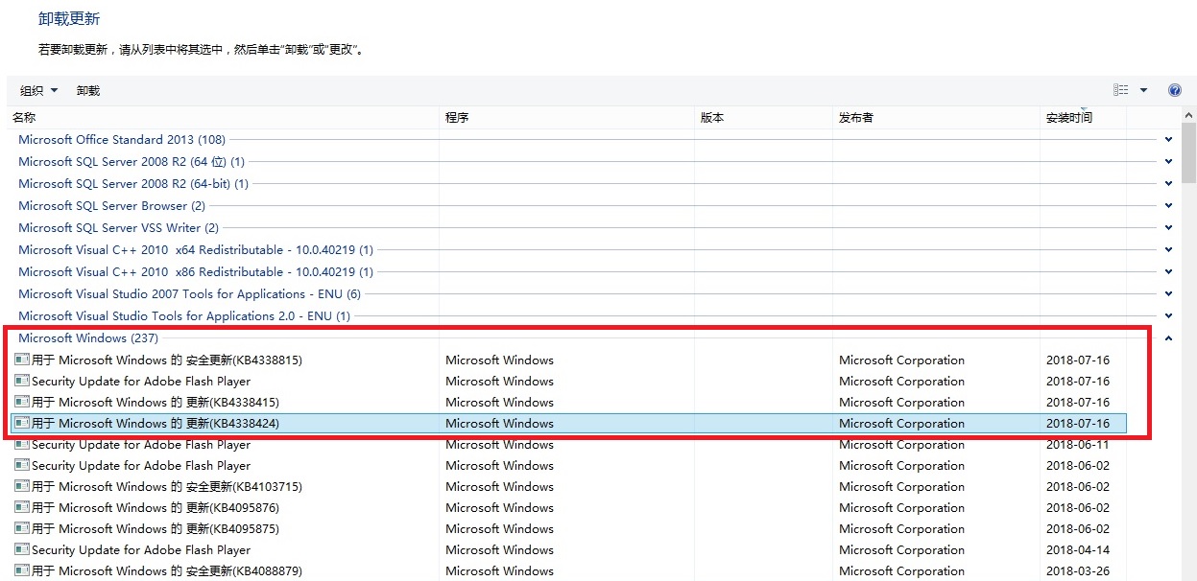Click the Microsoft Windows program cell for KB4095876
Image resolution: width=1197 pixels, height=581 pixels.
click(499, 508)
